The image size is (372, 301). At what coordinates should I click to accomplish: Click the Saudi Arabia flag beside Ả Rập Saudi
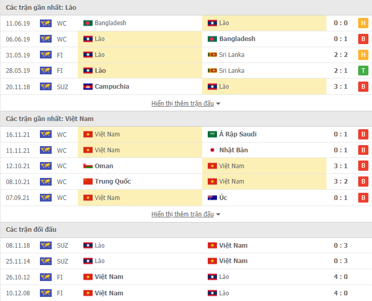[212, 134]
